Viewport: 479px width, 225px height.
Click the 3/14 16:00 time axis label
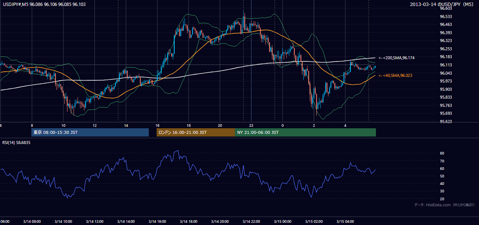157,222
